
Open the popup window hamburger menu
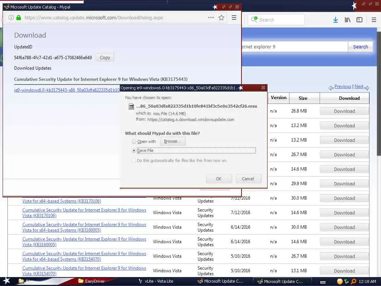pyautogui.click(x=234, y=18)
